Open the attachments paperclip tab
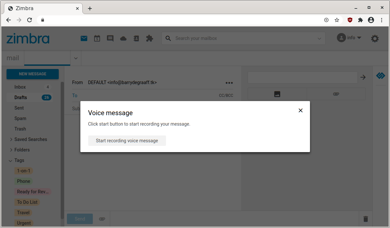Screen dimensions: 390x228 [x=336, y=94]
